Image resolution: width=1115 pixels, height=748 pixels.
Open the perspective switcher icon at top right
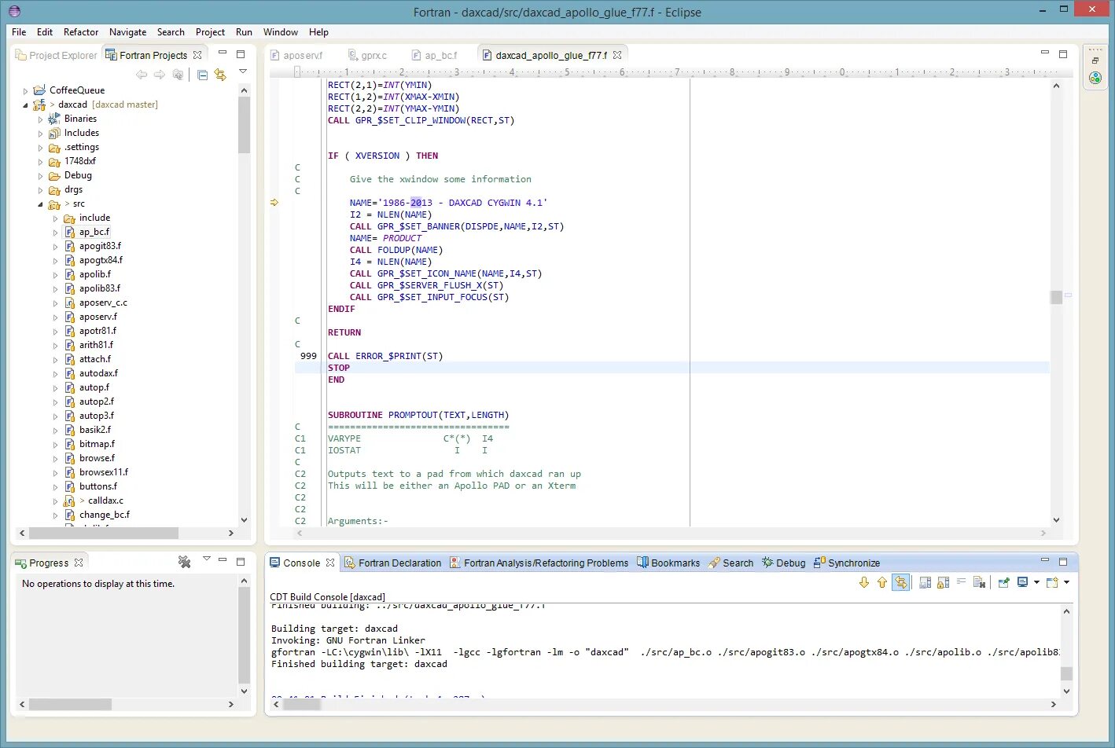[1095, 78]
